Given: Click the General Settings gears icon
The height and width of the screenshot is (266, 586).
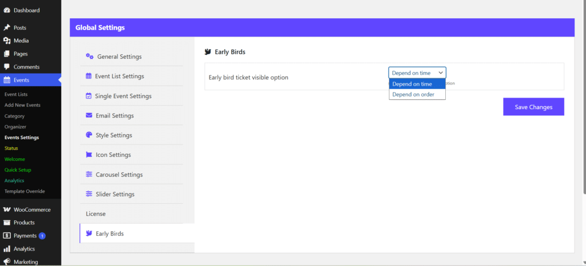Looking at the screenshot, I should [x=90, y=57].
